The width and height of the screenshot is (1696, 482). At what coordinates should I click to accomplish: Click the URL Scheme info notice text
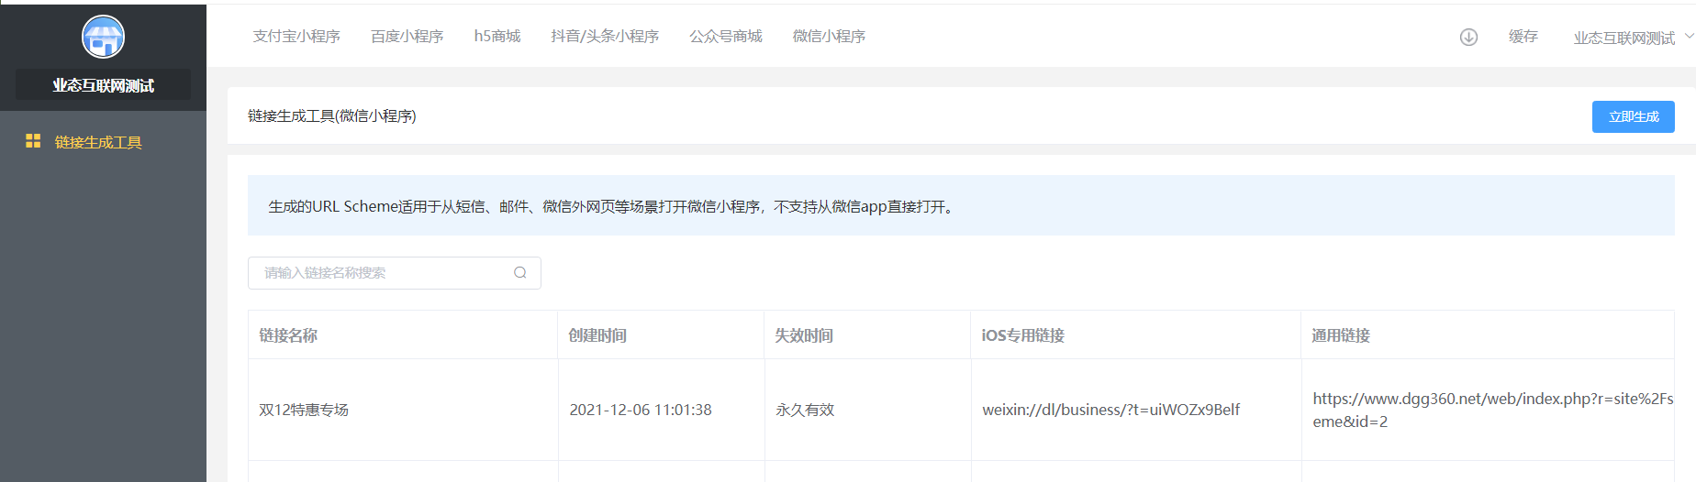pyautogui.click(x=613, y=206)
